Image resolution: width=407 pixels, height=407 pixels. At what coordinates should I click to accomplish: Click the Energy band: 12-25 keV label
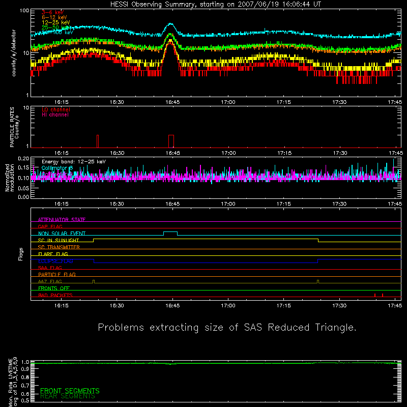pyautogui.click(x=74, y=162)
